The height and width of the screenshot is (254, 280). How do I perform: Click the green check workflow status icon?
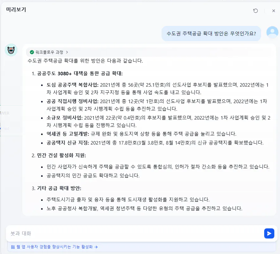coord(32,52)
